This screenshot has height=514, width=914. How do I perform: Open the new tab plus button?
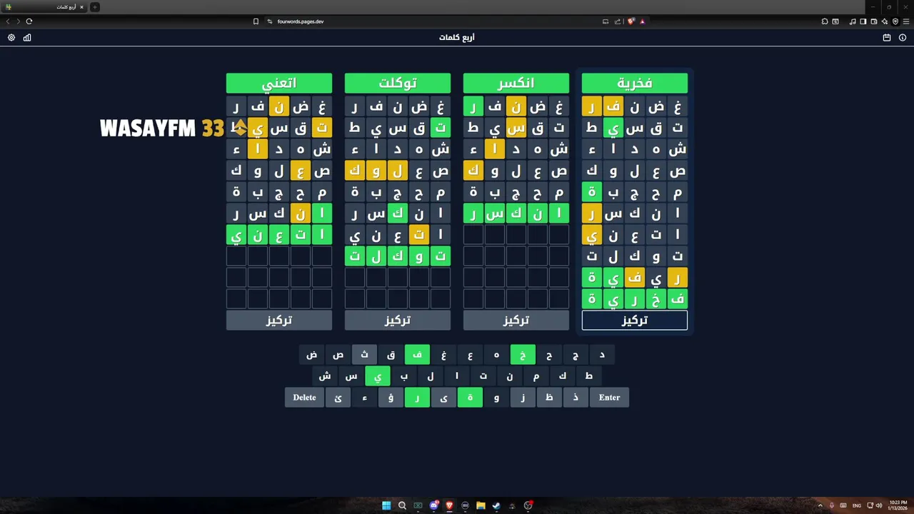(x=95, y=7)
